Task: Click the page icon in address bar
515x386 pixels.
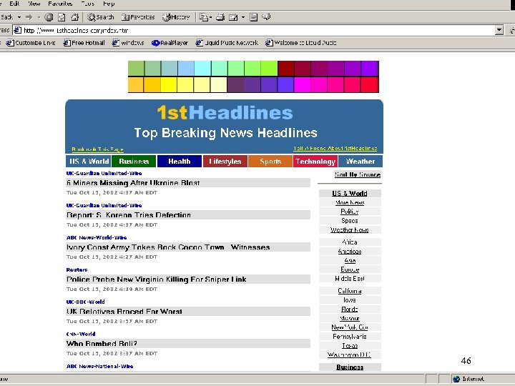Action: 18,30
